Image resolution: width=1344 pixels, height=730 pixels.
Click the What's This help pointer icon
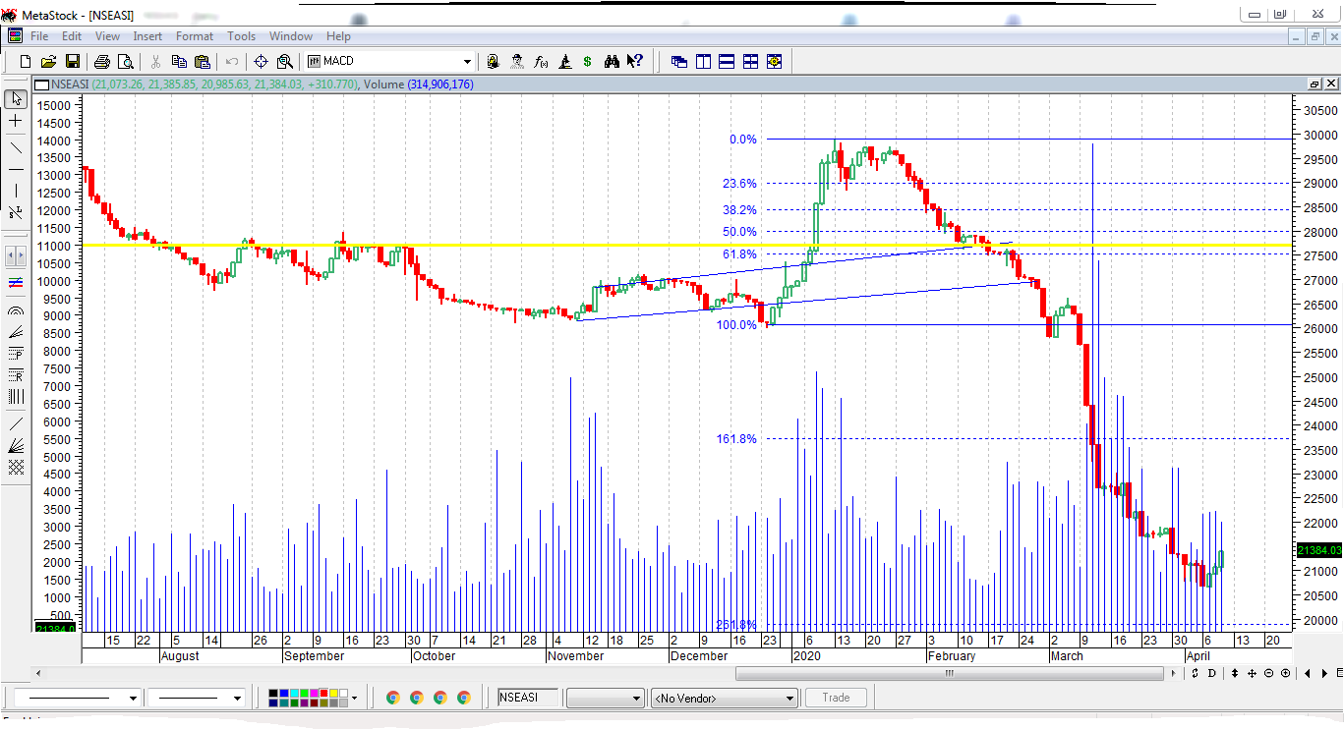pyautogui.click(x=635, y=61)
